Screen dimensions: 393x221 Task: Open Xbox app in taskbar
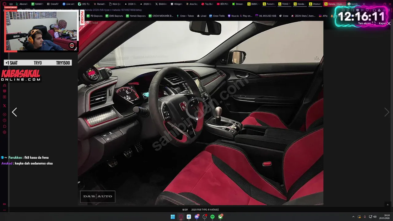point(220,217)
